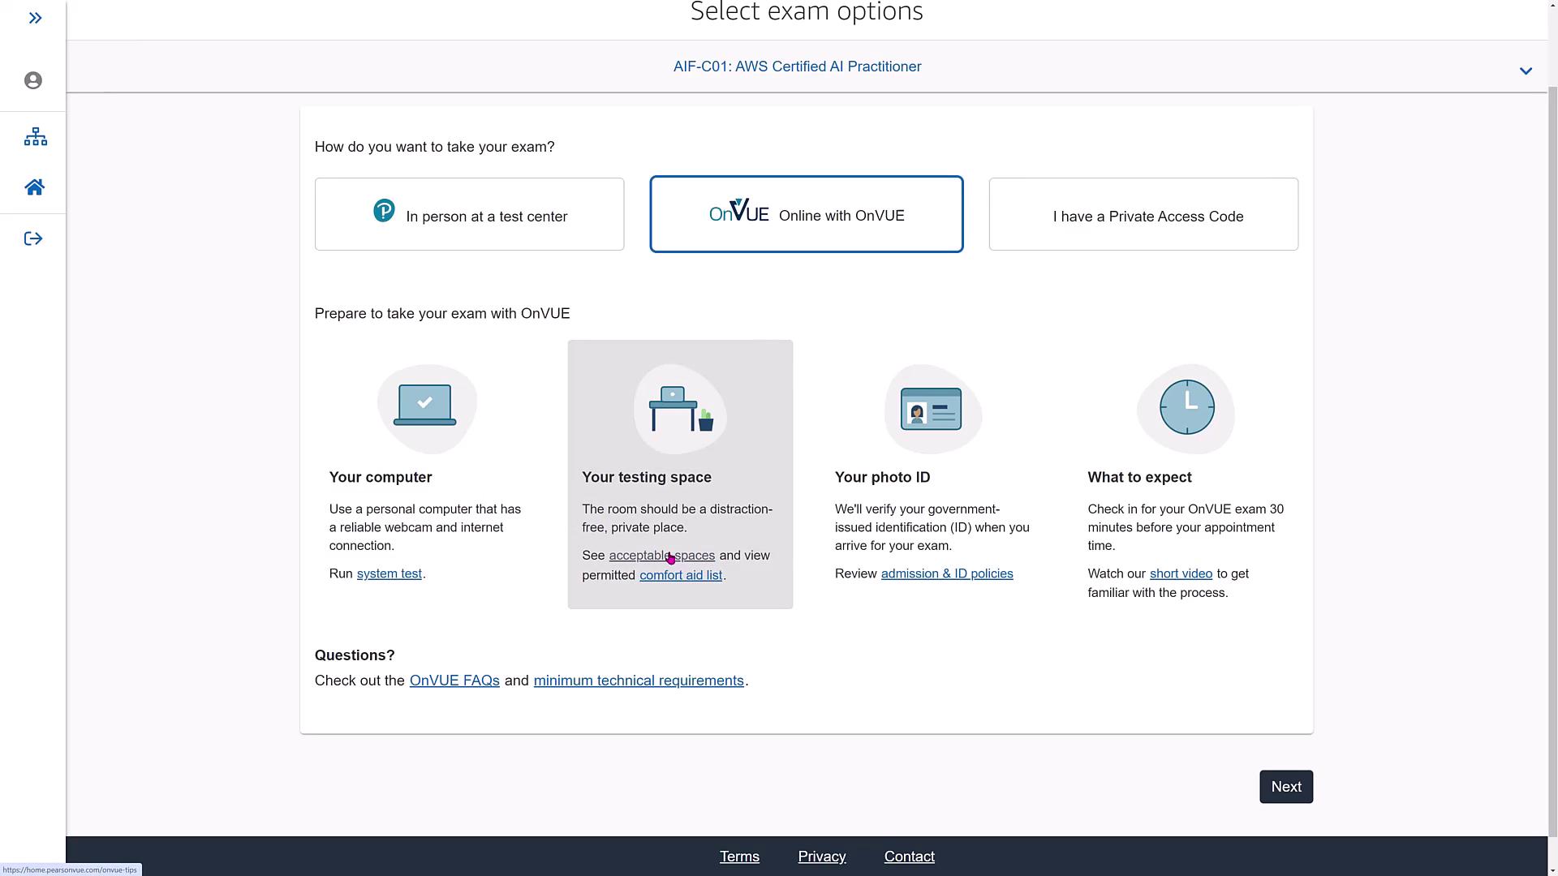
Task: Open the comfort aid list link
Action: [x=680, y=575]
